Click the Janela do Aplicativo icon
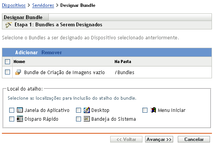The height and width of the screenshot is (144, 220). coord(20,110)
